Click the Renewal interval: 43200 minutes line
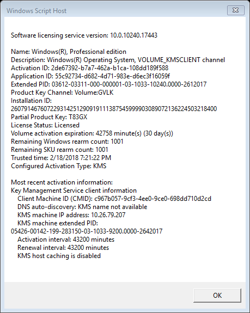250x313 pixels. click(63, 248)
